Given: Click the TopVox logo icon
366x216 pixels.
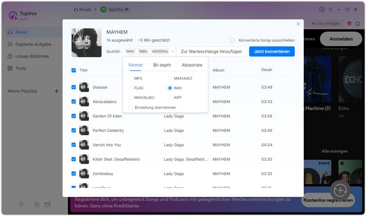Looking at the screenshot, I should pyautogui.click(x=13, y=16).
